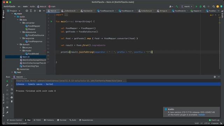Run MainKt with coverage icon
The height and width of the screenshot is (126, 224).
204,6
